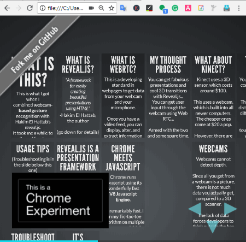Open the blue A inbox extension icon
This screenshot has width=246, height=242.
pos(227,8)
